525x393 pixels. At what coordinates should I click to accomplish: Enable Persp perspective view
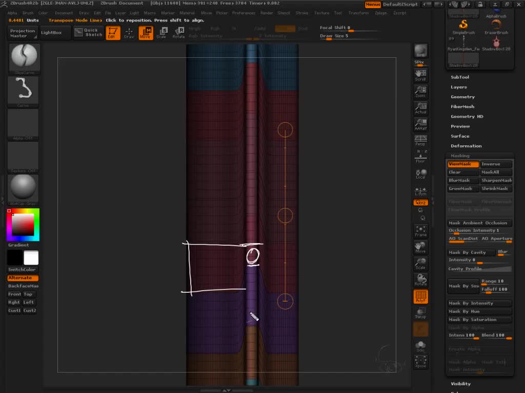[x=420, y=141]
